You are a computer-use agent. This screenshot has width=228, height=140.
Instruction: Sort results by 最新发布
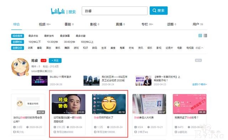pyautogui.click(x=49, y=36)
